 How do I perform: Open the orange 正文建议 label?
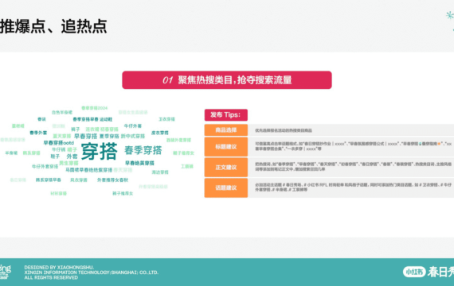tap(226, 168)
